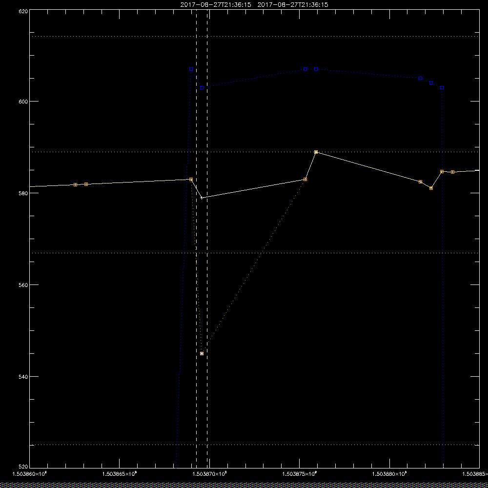This screenshot has height=488, width=488.
Task: Click the 600 y-axis label
Action: (23, 102)
